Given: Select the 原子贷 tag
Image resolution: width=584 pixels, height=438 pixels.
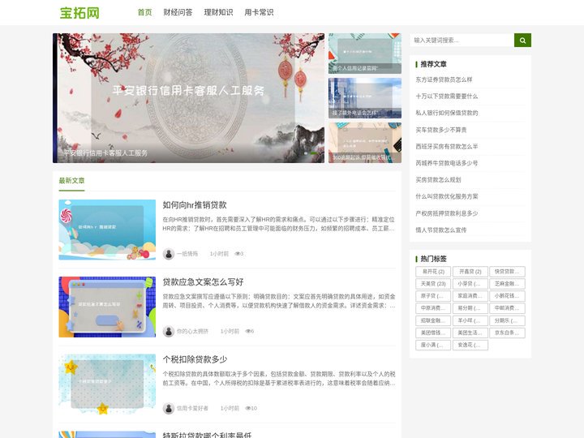Looking at the screenshot, I should (x=433, y=296).
